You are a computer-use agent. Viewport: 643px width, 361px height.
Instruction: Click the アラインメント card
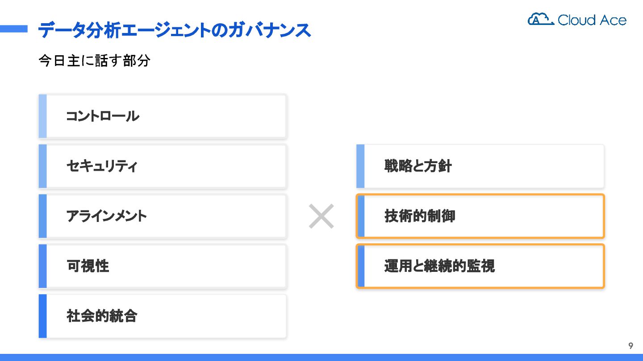coord(163,216)
